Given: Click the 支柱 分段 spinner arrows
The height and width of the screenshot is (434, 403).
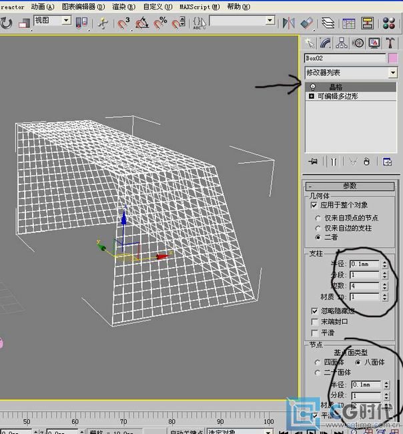Looking at the screenshot, I should click(385, 275).
